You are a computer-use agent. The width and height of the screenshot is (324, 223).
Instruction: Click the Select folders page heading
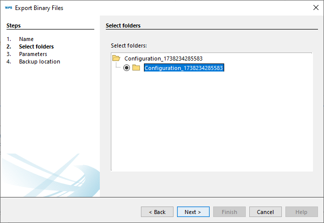click(123, 25)
